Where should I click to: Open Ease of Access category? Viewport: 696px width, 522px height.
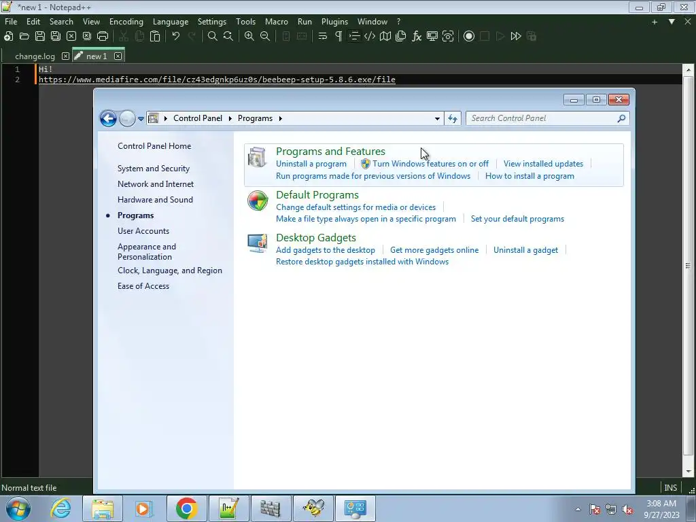tap(143, 286)
